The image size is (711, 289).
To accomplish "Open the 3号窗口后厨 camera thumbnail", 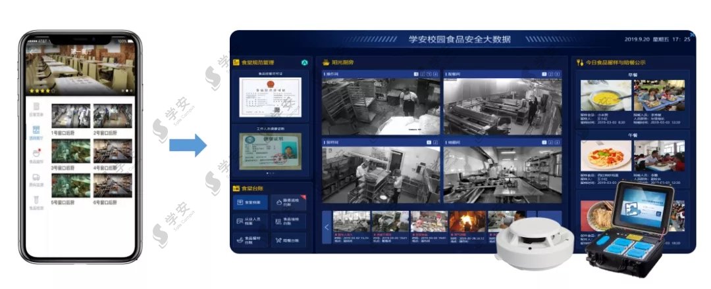I will 70,151.
